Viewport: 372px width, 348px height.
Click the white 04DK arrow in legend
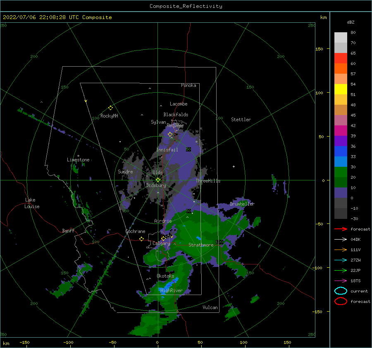click(x=341, y=239)
